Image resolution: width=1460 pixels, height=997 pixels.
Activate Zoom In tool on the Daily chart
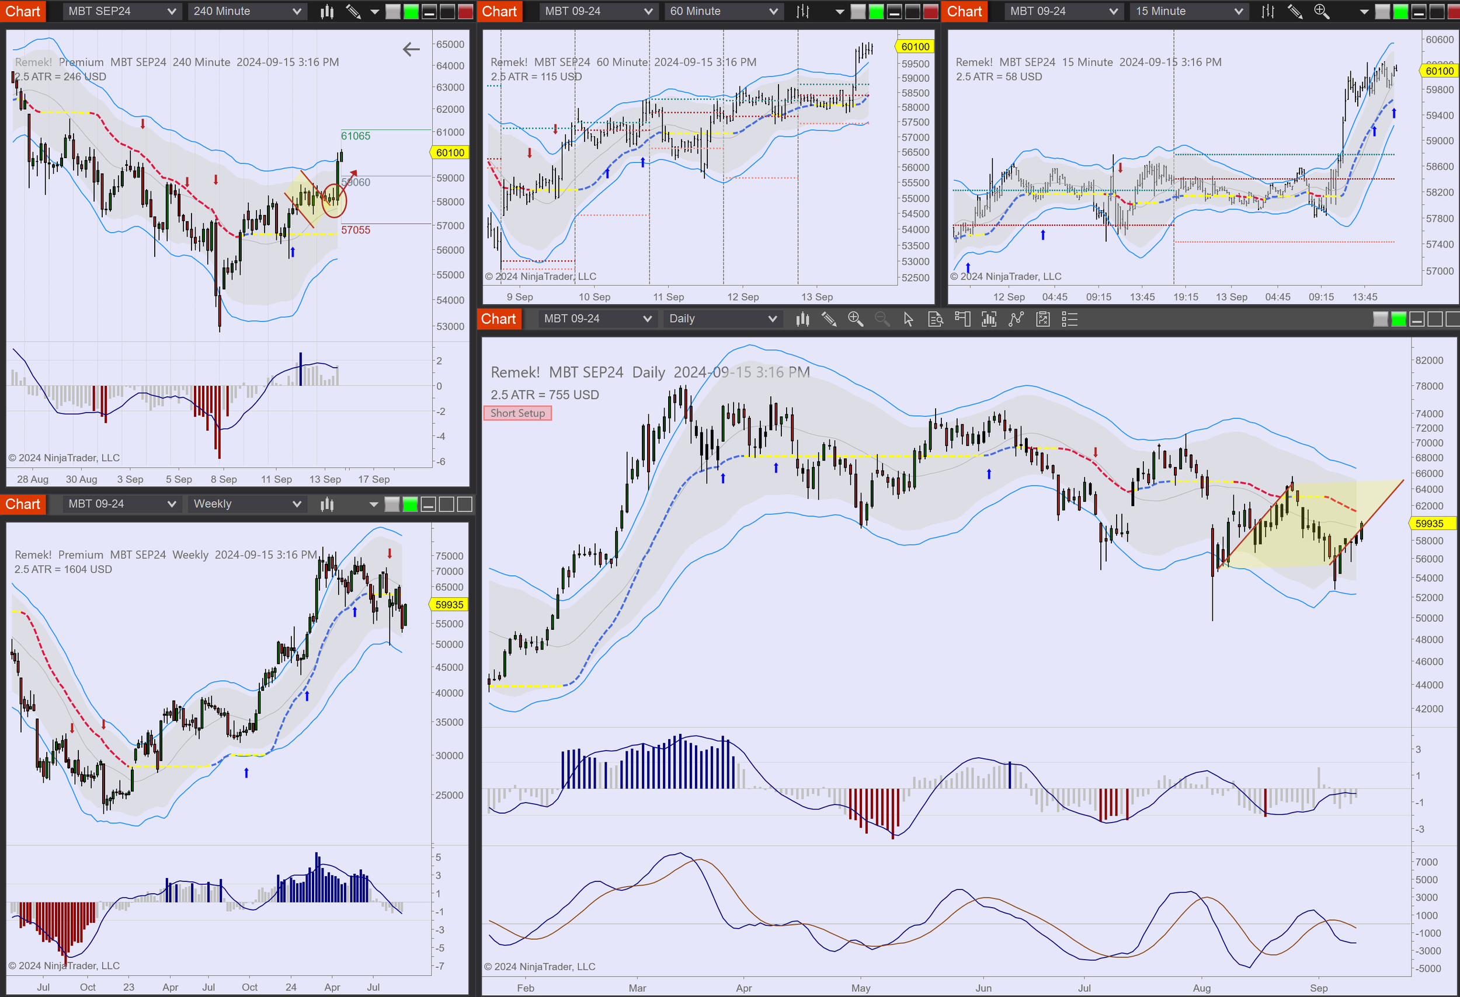(x=856, y=319)
